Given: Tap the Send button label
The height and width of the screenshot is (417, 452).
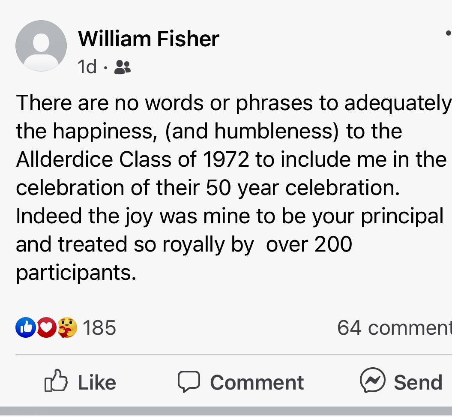Looking at the screenshot, I should tap(418, 382).
